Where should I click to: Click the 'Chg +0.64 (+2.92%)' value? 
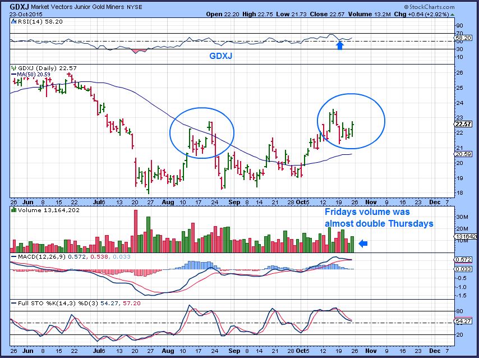click(421, 14)
